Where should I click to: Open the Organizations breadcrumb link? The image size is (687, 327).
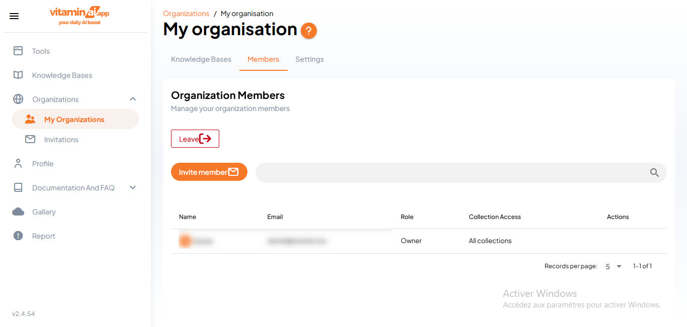[x=186, y=13]
